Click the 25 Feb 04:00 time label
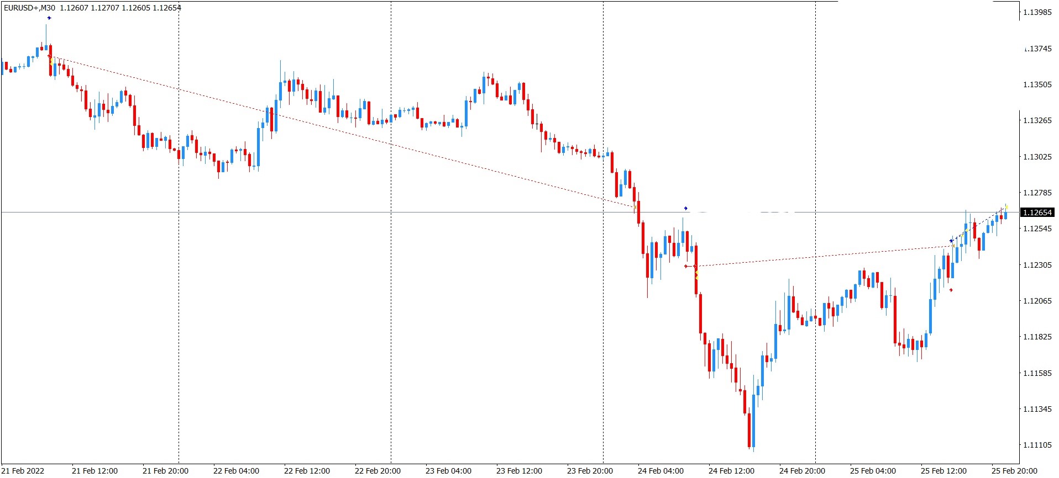 point(873,471)
